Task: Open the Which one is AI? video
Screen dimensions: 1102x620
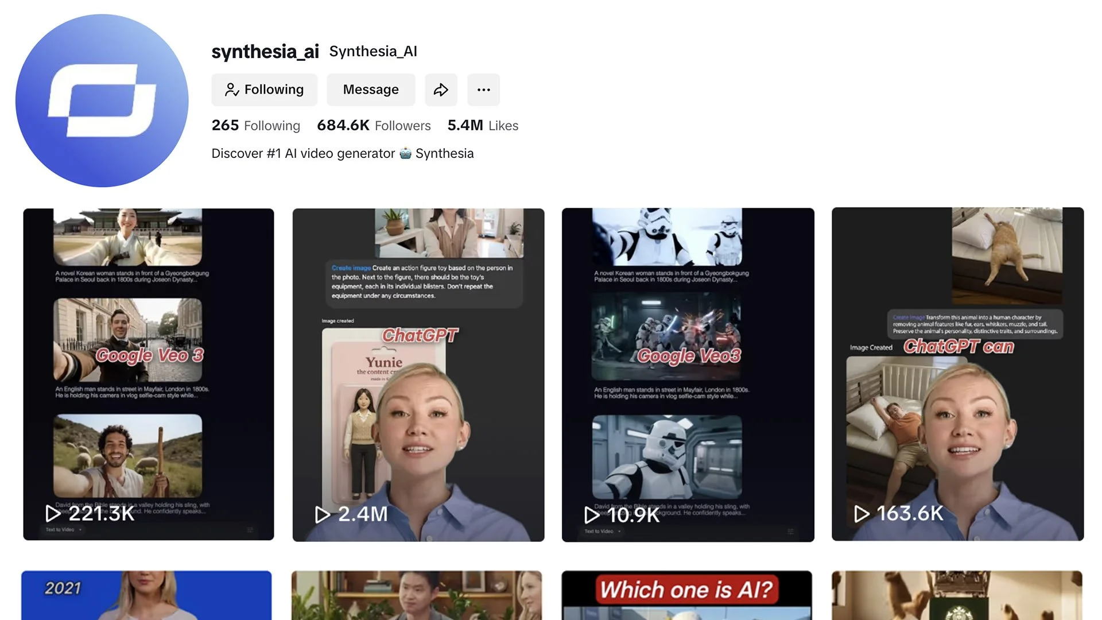Action: [x=686, y=595]
